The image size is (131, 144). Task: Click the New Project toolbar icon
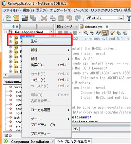coord(16,18)
